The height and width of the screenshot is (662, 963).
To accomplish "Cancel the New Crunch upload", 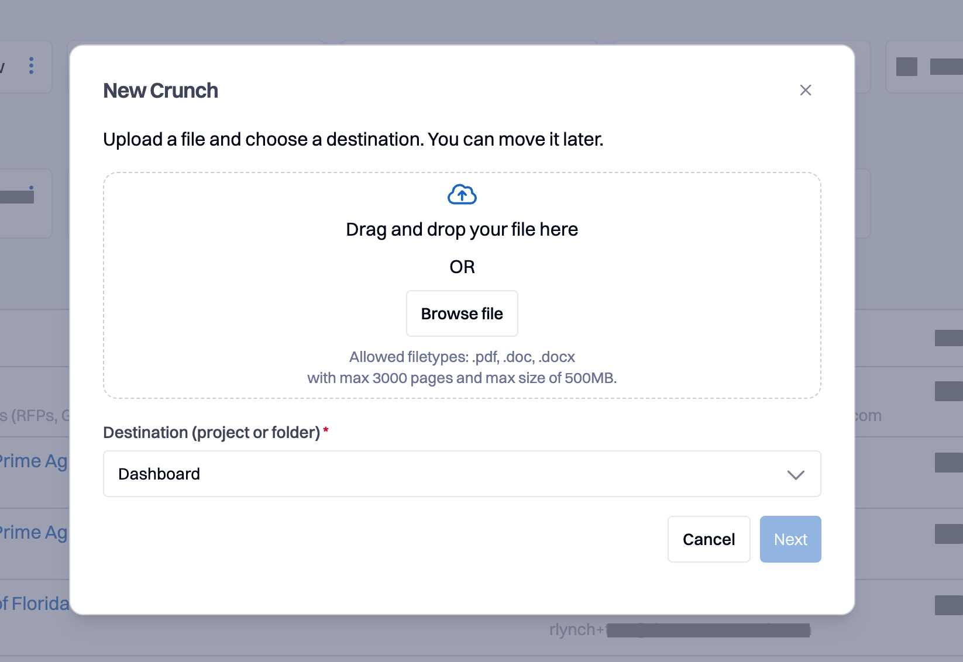I will coord(709,539).
